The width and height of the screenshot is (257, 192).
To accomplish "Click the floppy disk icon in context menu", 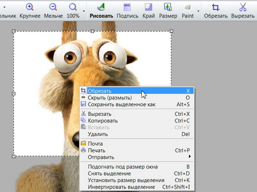I will (83, 104).
